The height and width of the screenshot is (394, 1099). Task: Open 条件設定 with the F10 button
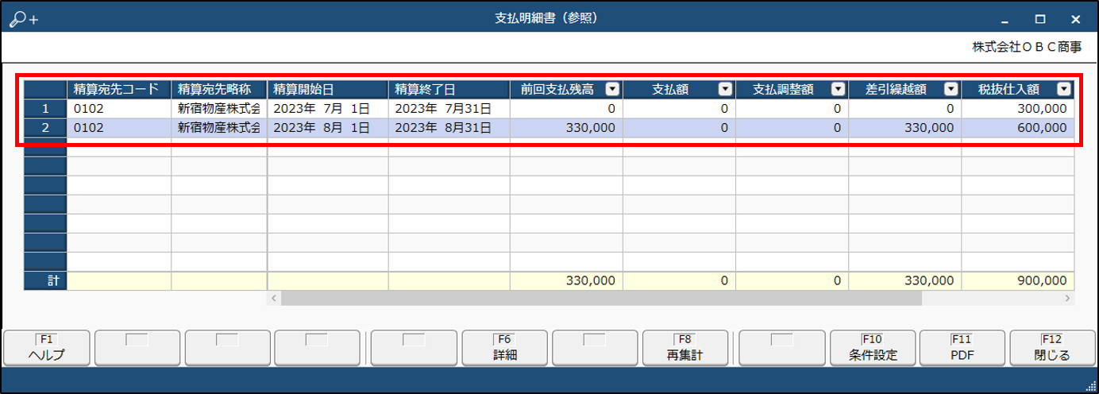point(872,347)
